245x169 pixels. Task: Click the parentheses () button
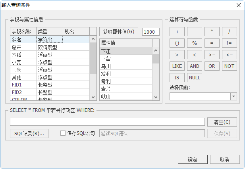tap(177, 43)
